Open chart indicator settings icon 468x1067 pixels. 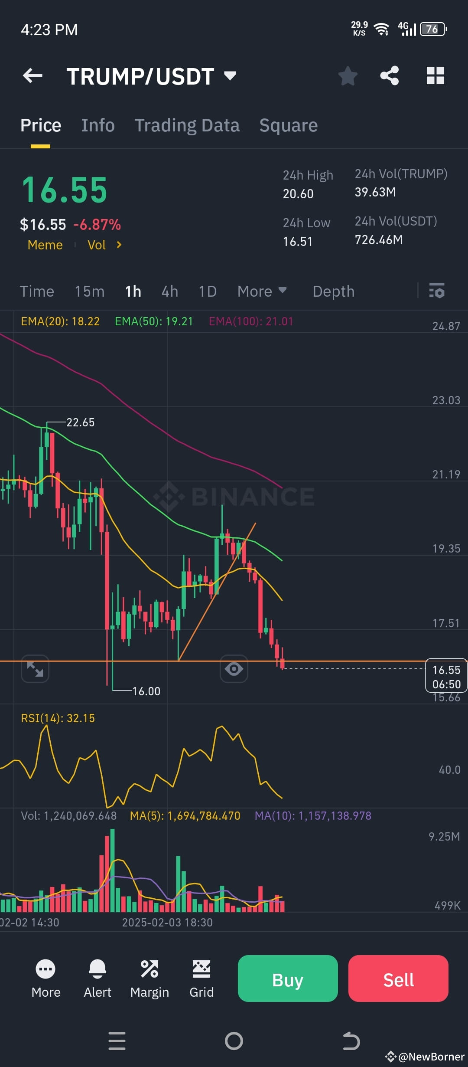[x=437, y=291]
